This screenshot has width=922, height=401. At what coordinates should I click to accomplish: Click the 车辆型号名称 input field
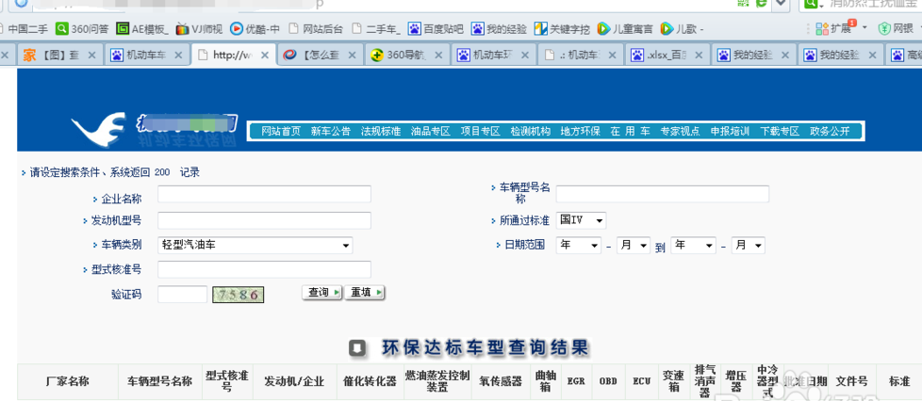663,194
